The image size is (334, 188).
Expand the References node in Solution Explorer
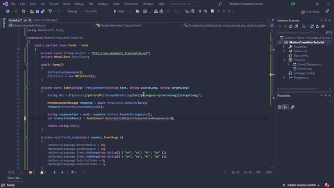[x=284, y=51]
